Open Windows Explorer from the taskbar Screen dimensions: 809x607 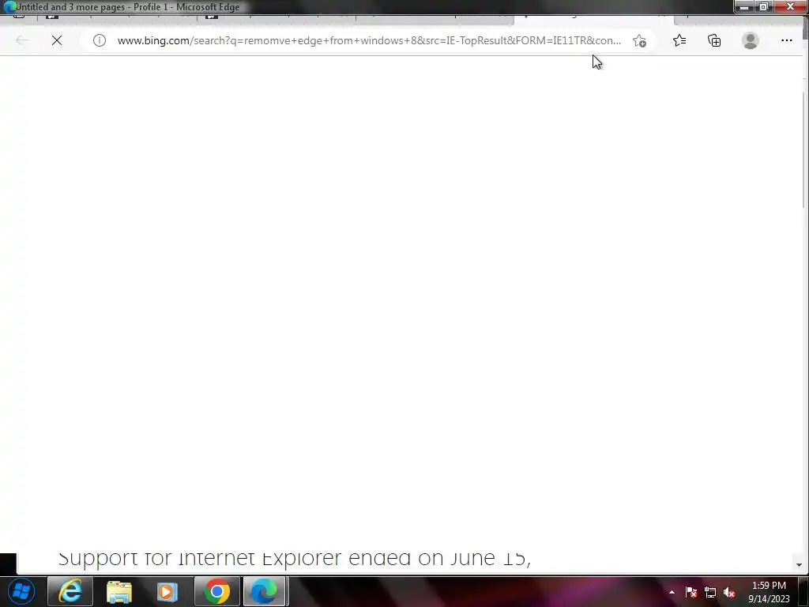pos(119,591)
